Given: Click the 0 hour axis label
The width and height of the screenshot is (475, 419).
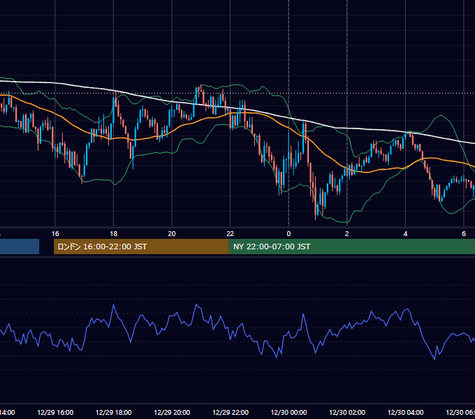Looking at the screenshot, I should pyautogui.click(x=288, y=234).
